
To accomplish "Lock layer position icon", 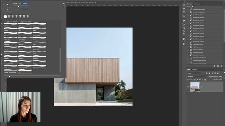I will (x=200, y=80).
